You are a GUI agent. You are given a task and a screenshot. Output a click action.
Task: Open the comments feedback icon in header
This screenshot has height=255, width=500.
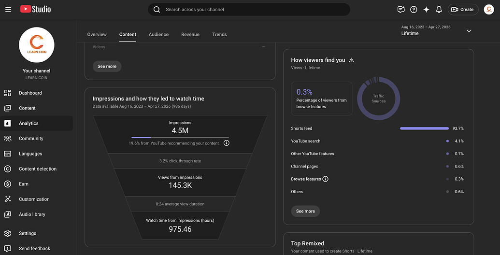tap(401, 10)
